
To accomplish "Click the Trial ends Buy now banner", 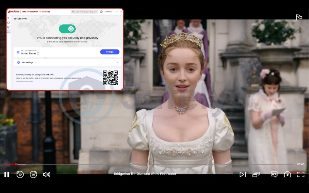I will (x=84, y=12).
